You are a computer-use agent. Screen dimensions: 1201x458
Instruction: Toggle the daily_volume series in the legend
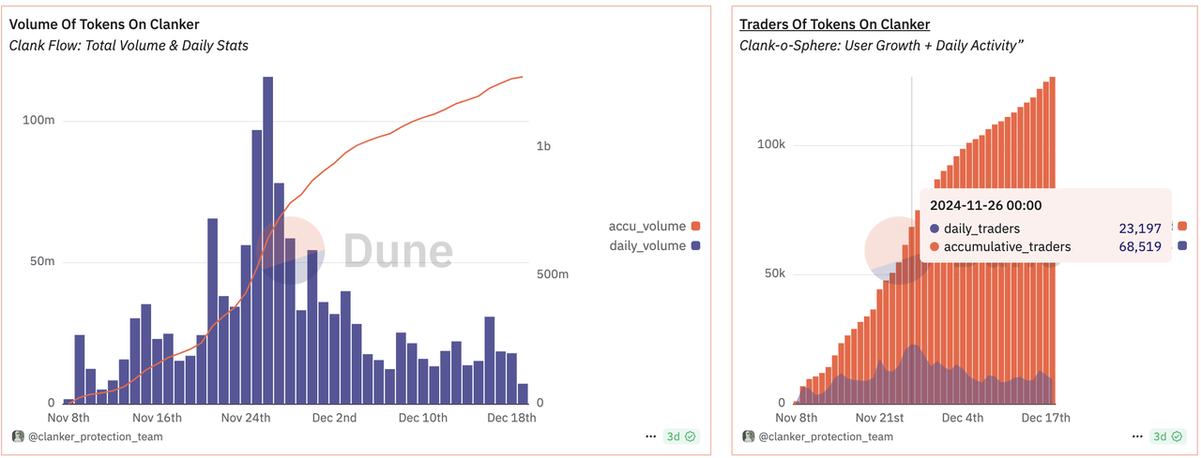coord(654,246)
